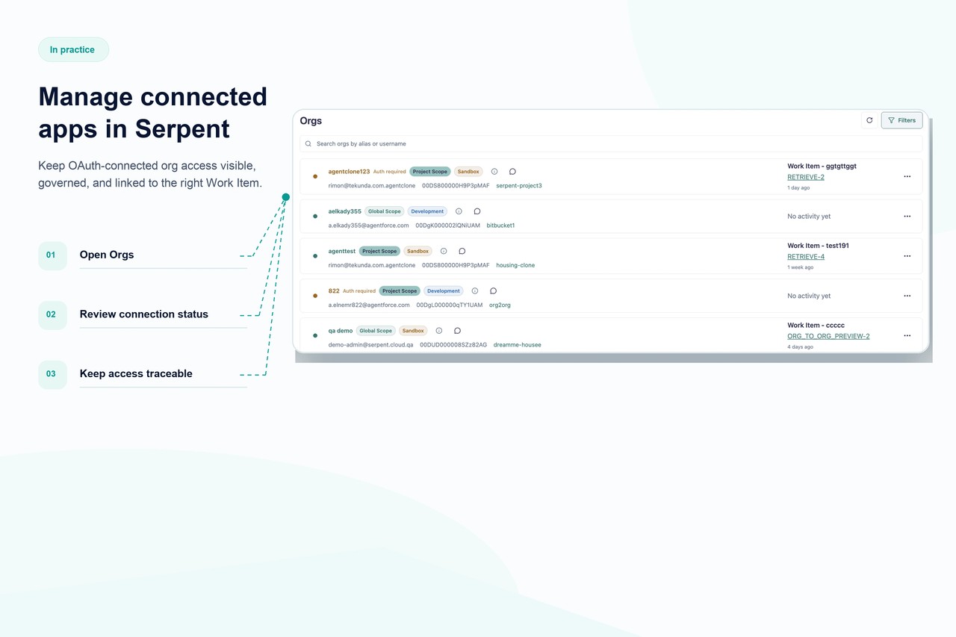The image size is (956, 637).
Task: Show info for qa demo org
Action: pyautogui.click(x=439, y=331)
